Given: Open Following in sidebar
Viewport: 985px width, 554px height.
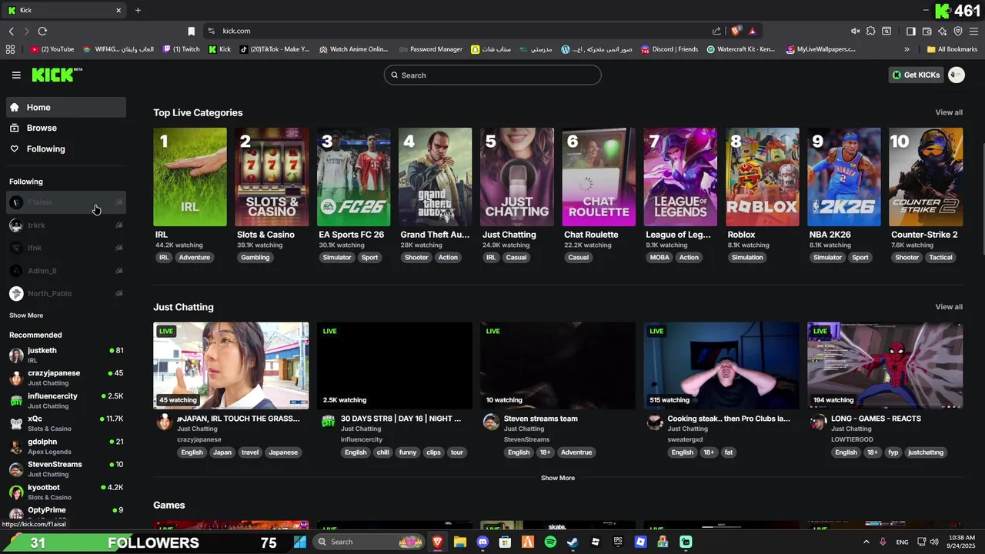Looking at the screenshot, I should pos(66,149).
